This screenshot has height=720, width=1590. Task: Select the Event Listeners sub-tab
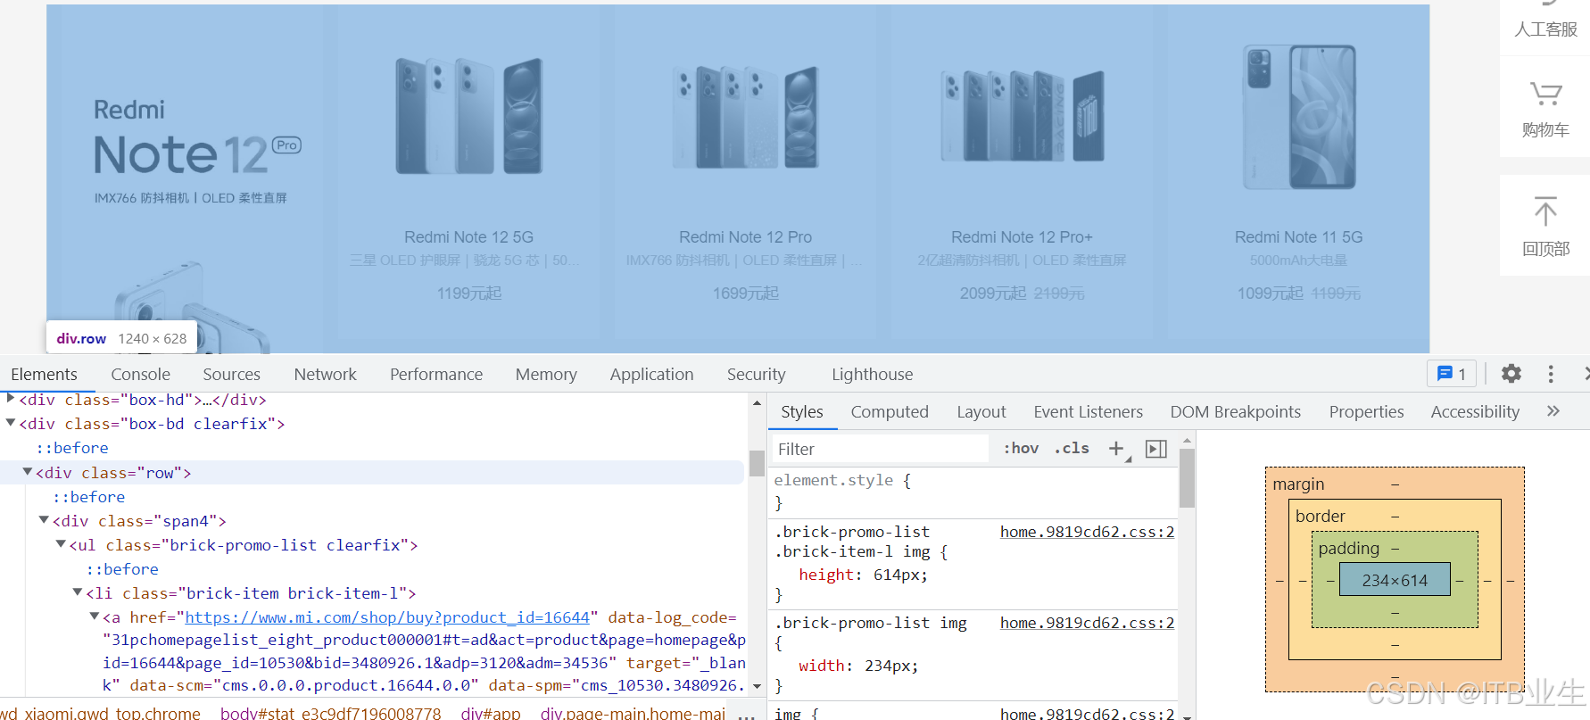1088,411
